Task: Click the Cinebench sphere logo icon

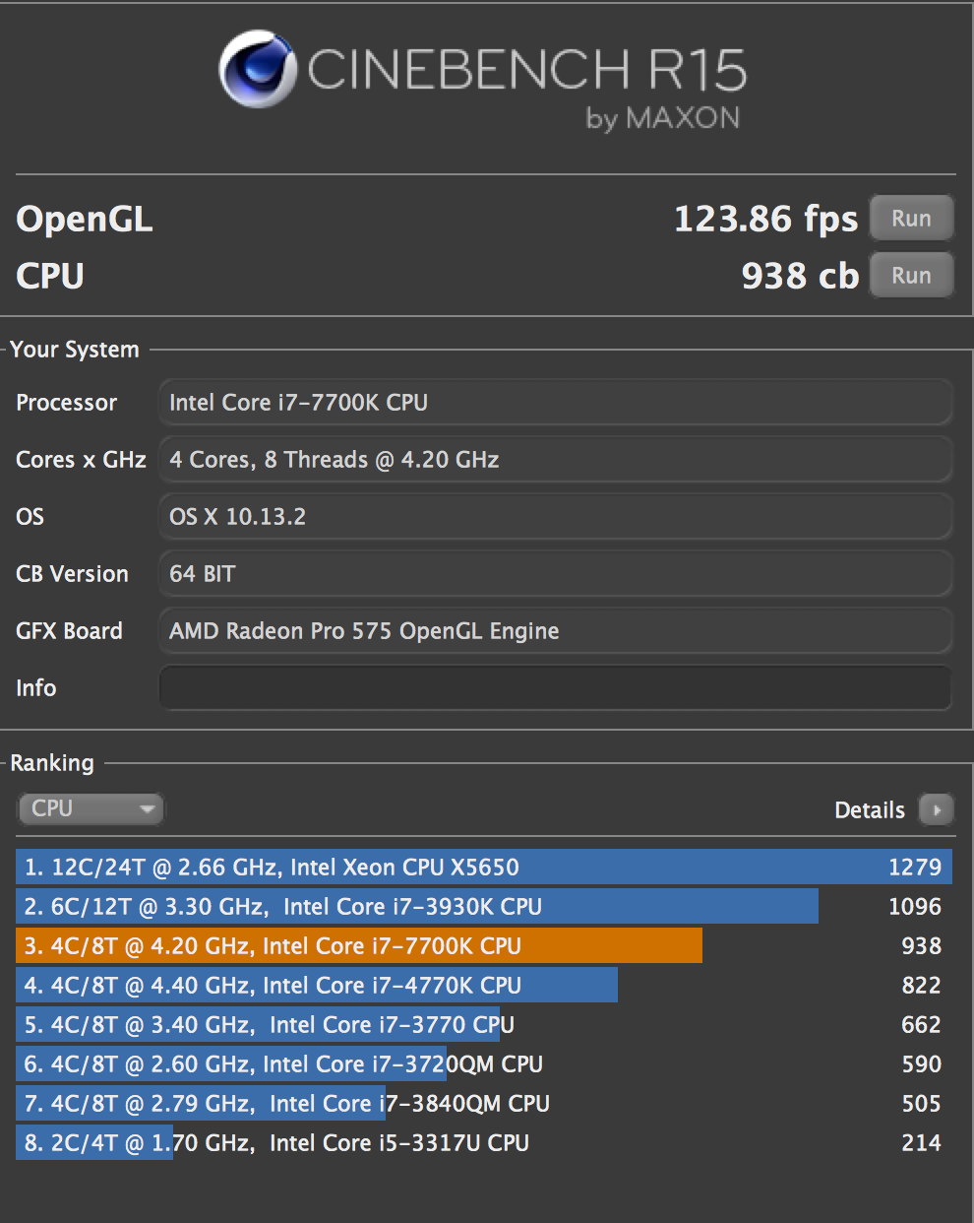Action: (x=258, y=69)
